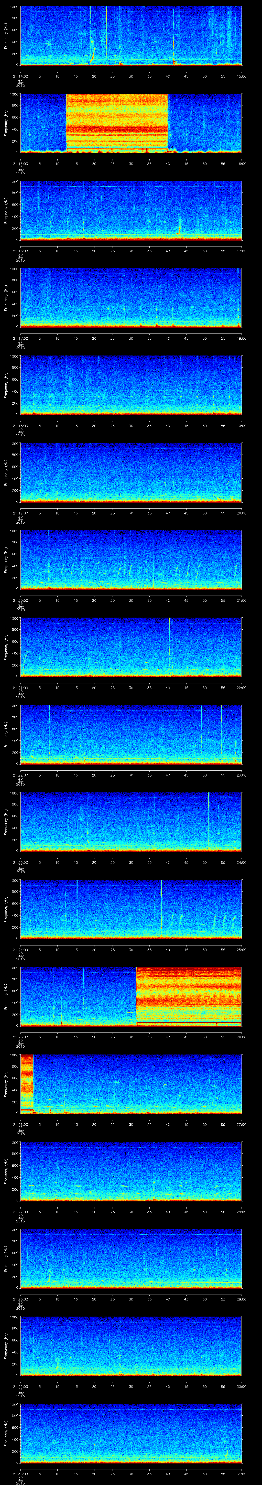Select the spectrogram panel starting at 21:29:00

(131, 1347)
